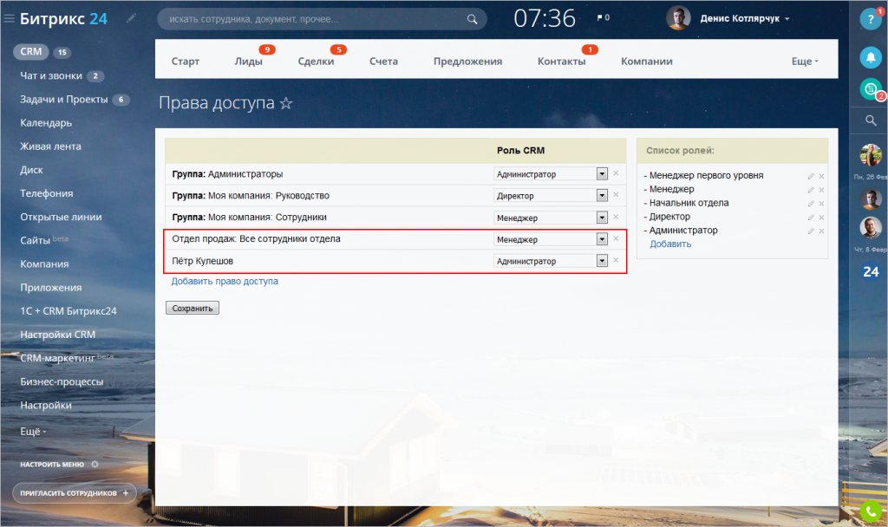Click the search magnifier in the search field
Screen dimensions: 888x527
coord(472,19)
